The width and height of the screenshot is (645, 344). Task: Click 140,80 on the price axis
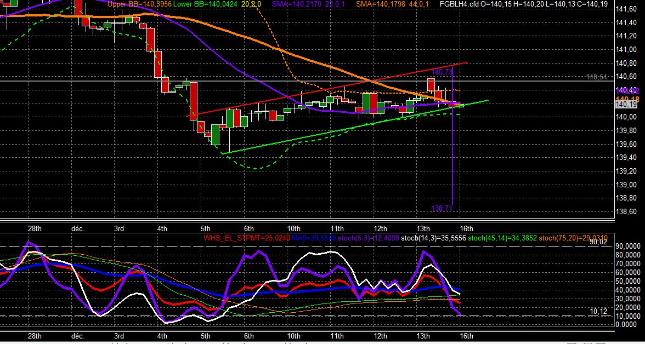(x=627, y=64)
